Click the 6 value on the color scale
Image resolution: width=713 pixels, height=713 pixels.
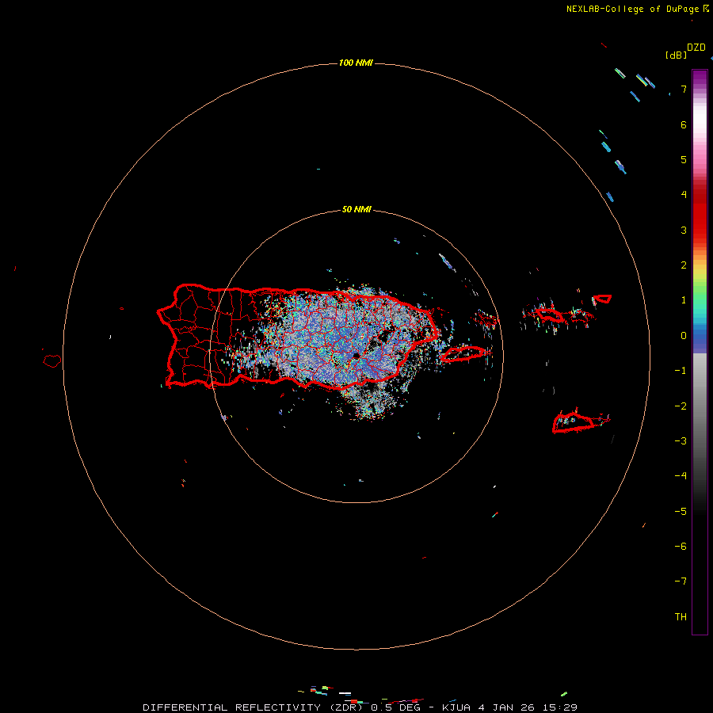(x=684, y=124)
